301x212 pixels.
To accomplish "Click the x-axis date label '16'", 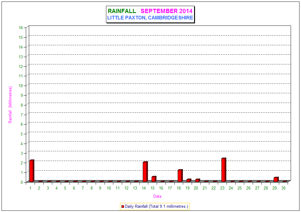I will tap(161, 188).
